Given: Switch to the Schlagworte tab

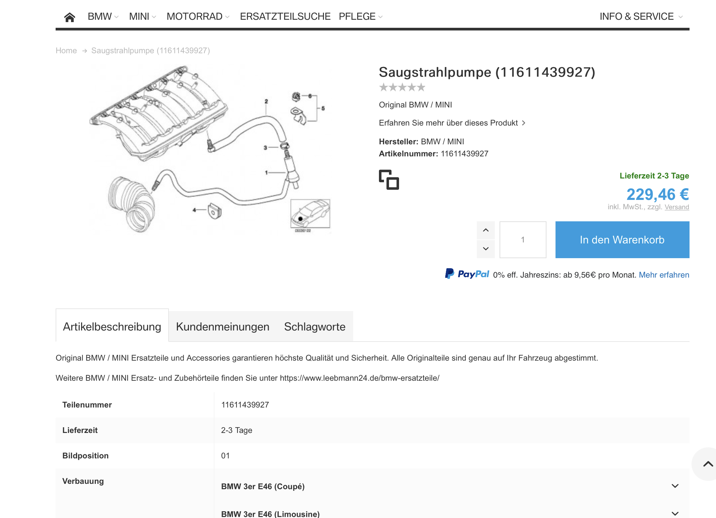Looking at the screenshot, I should click(x=315, y=326).
